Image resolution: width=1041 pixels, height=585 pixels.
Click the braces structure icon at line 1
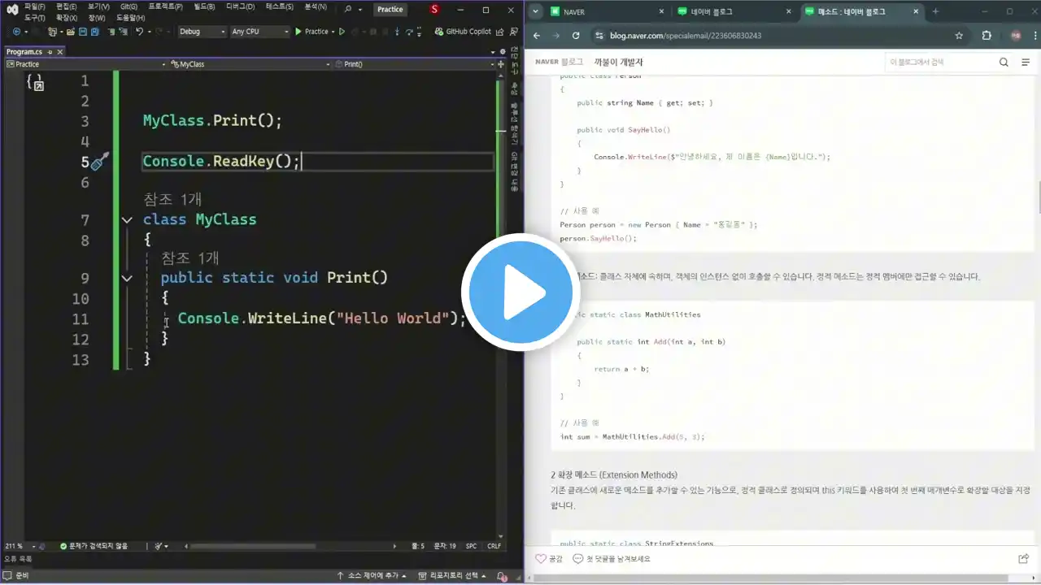click(35, 81)
